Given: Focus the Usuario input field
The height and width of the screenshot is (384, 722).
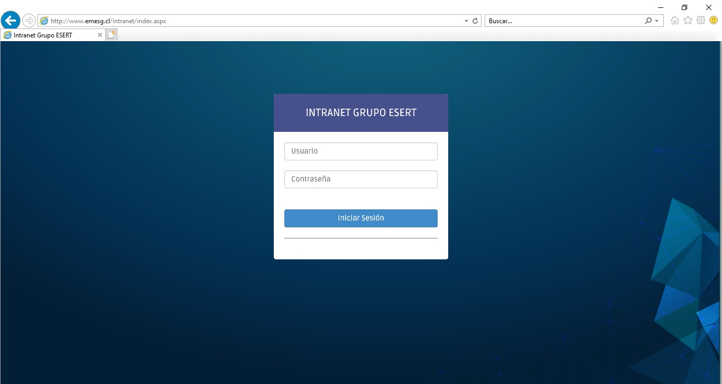Looking at the screenshot, I should (x=360, y=151).
